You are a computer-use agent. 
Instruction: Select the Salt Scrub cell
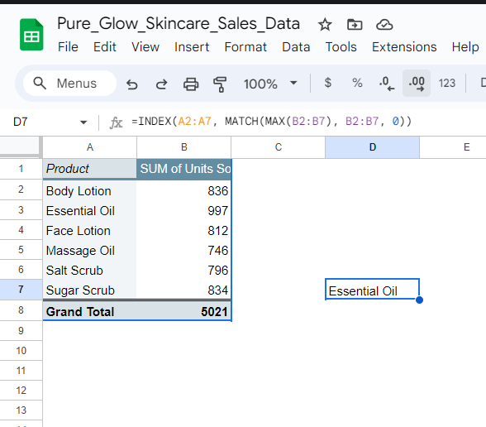tap(89, 271)
